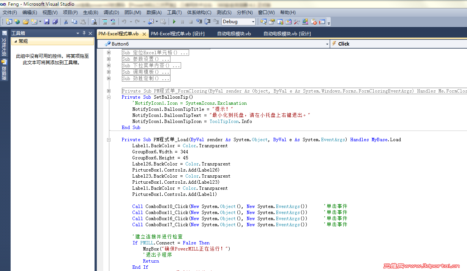Expand the collapsed Sub 参数设置() block

(109, 59)
